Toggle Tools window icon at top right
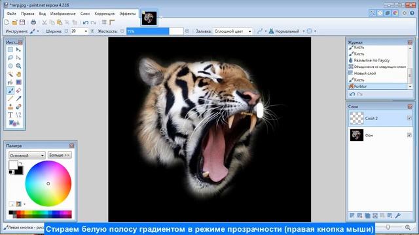Viewport: 419px width, 235px height. pos(373,13)
